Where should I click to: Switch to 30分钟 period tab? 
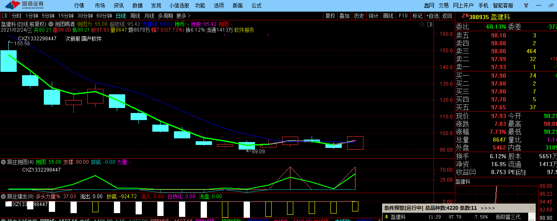(85, 16)
